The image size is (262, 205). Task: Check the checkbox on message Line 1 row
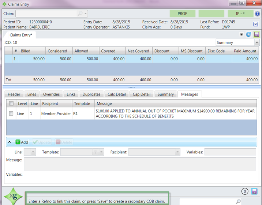[x=11, y=114]
